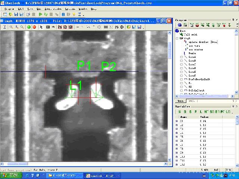Select the arrow pointer tool in image toolbar

point(41,27)
